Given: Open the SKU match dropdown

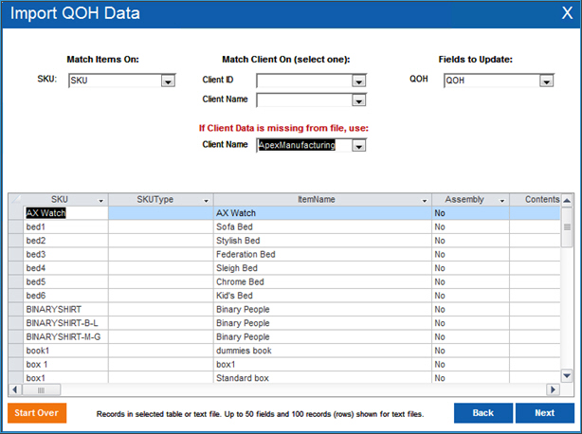Looking at the screenshot, I should tap(168, 81).
